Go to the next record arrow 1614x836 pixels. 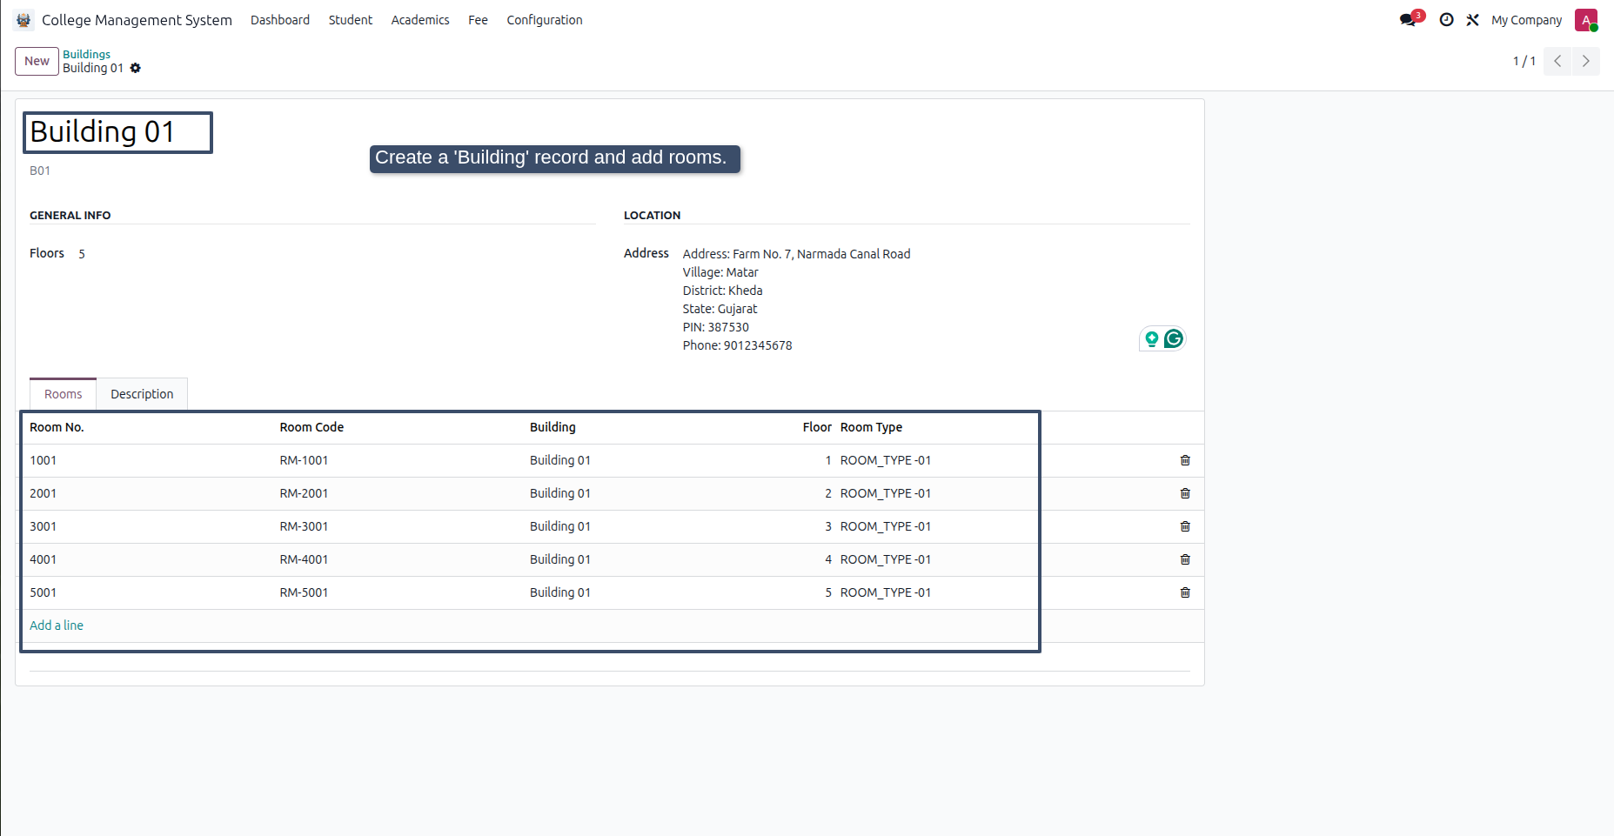coord(1585,61)
